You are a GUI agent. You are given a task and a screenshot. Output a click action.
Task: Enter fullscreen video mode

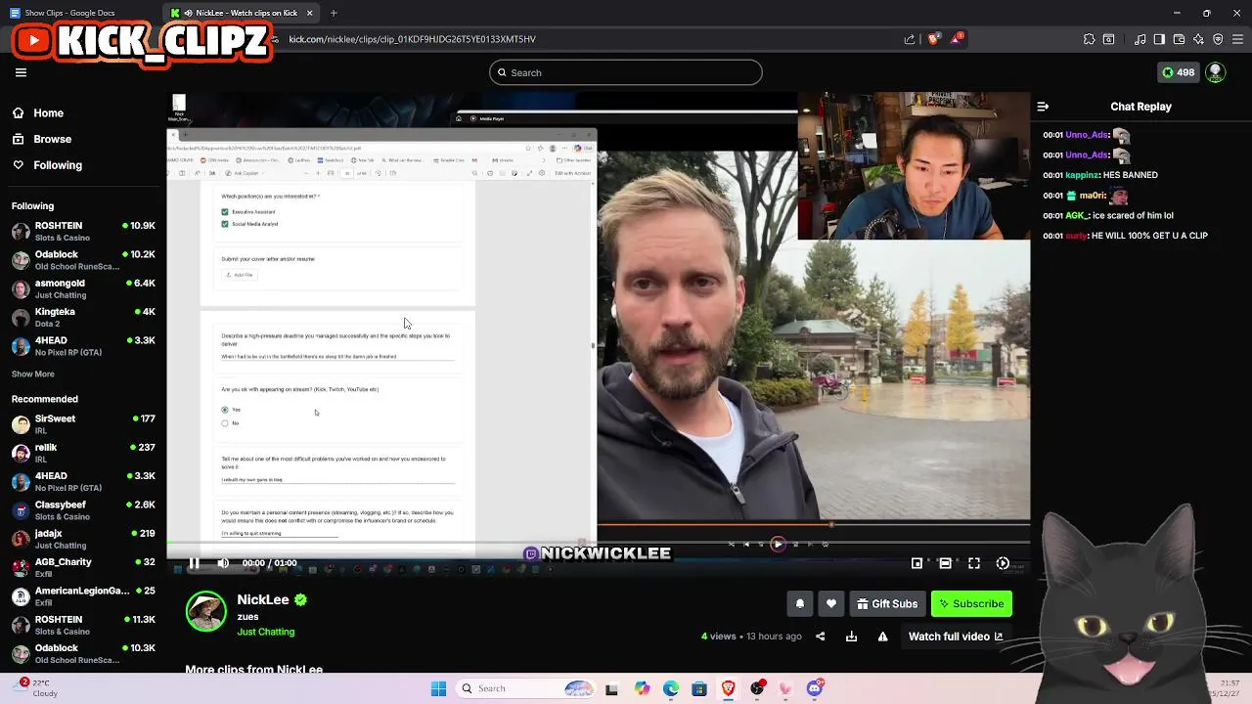point(974,563)
